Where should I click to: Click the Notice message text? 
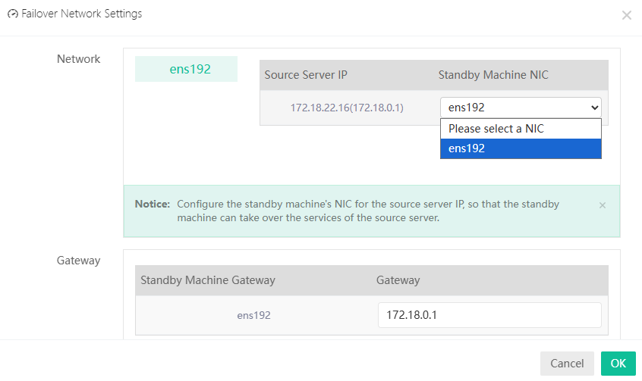(x=368, y=211)
